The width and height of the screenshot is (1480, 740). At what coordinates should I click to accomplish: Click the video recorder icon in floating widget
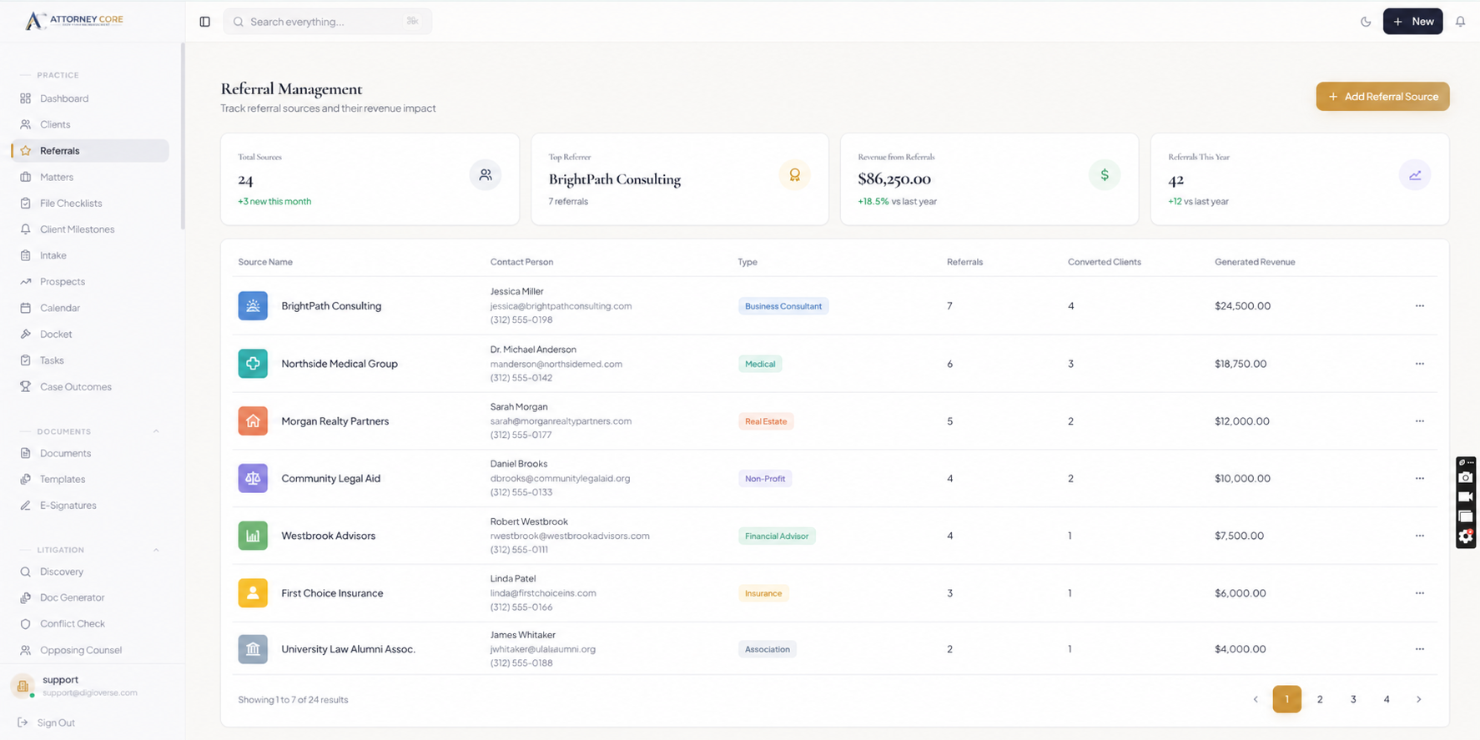[x=1466, y=497]
